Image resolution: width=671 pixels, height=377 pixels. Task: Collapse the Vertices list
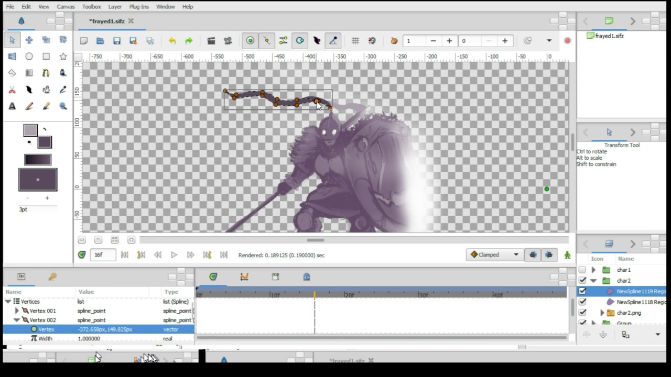pyautogui.click(x=8, y=302)
